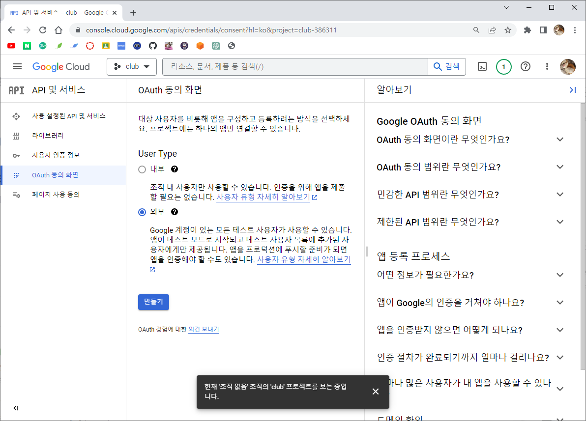
Task: Open the Google Cloud navigation hamburger menu
Action: click(17, 66)
